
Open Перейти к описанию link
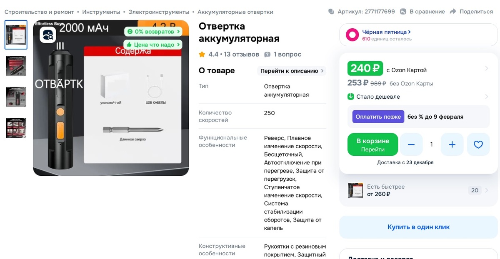pos(291,71)
